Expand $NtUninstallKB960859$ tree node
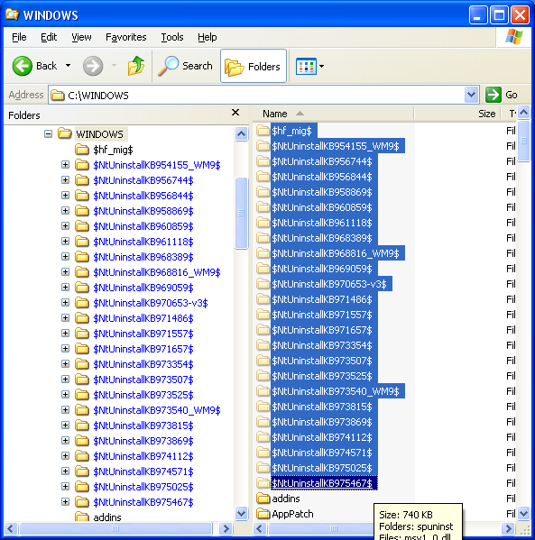 tap(65, 226)
